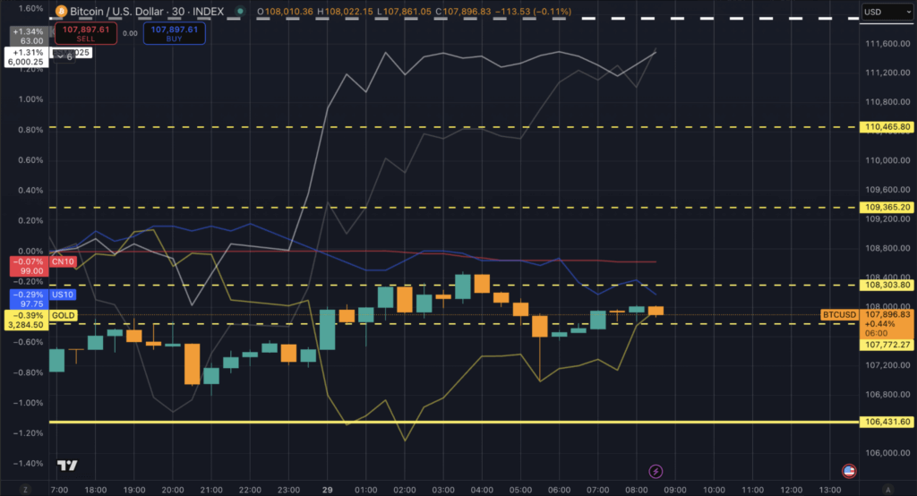Click the -1.40% left percent axis label
Viewport: 917px width, 496px height.
point(28,463)
